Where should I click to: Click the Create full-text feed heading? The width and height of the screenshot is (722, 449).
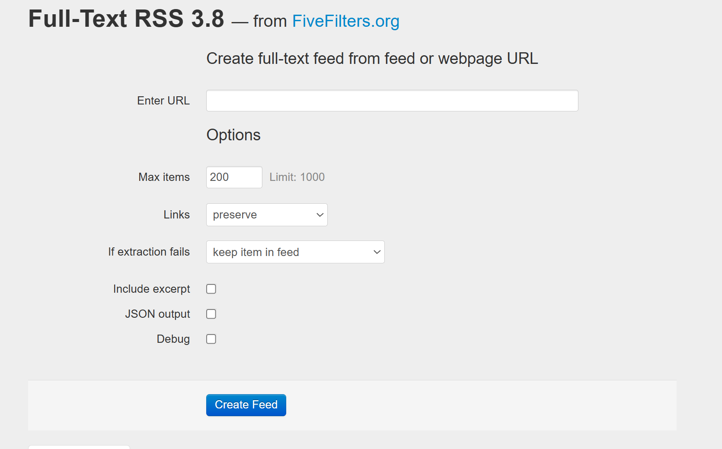pos(372,58)
